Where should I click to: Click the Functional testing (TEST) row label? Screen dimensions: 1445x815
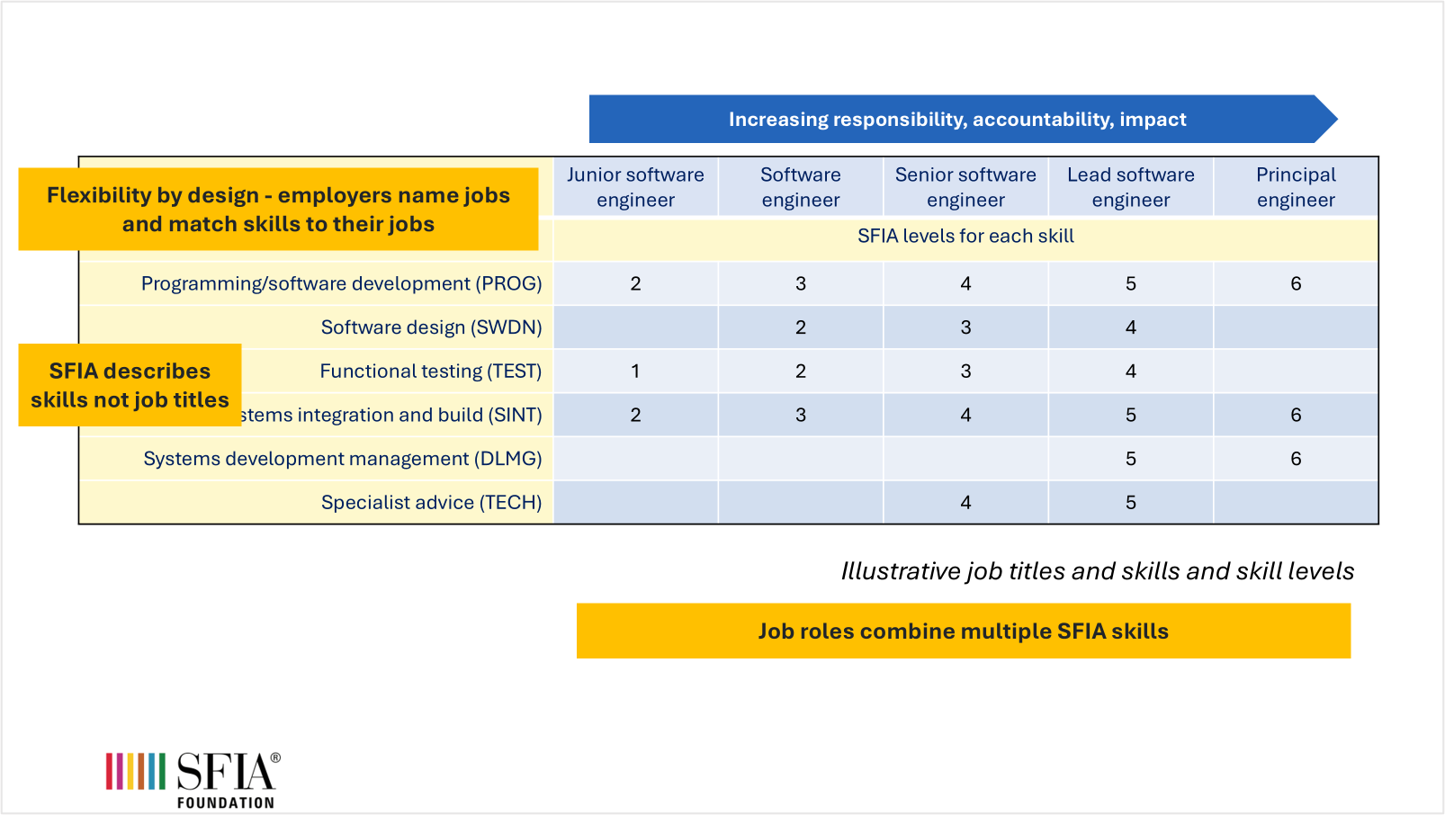[430, 371]
